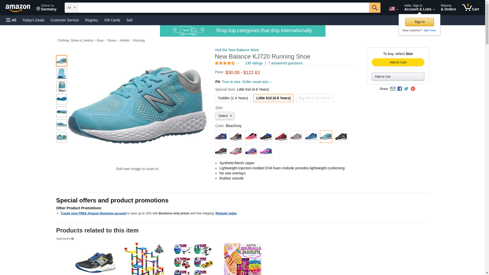Viewport: 489px width, 275px height.
Task: Share on Facebook icon
Action: 400,89
